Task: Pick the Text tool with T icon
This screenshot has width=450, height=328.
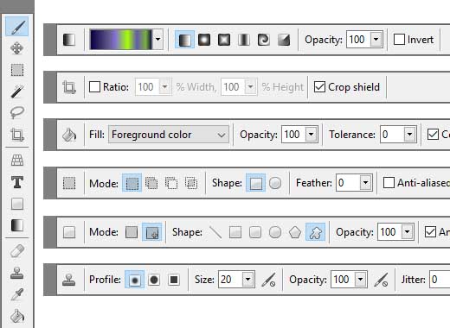Action: 17,182
